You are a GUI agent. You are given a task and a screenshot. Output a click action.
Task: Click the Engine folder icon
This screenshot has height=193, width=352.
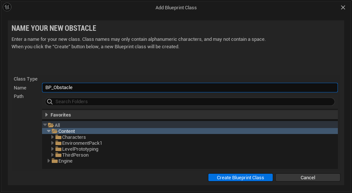click(55, 161)
